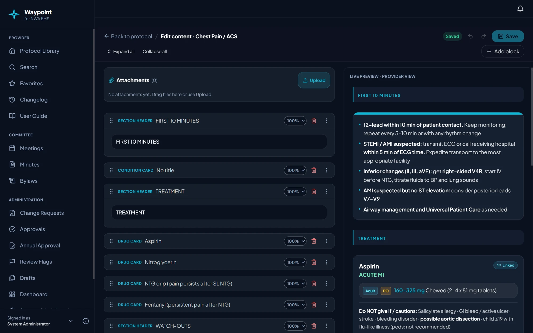This screenshot has width=533, height=333.
Task: Open width dropdown for Condition Card block
Action: [x=295, y=170]
